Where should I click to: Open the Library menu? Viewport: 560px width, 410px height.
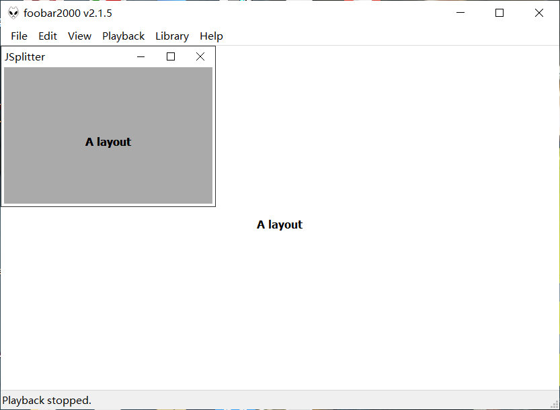pyautogui.click(x=172, y=36)
